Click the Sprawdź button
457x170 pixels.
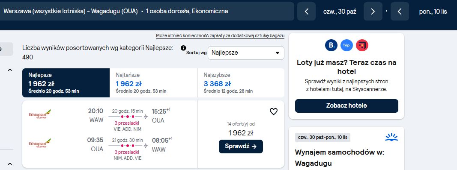241,147
